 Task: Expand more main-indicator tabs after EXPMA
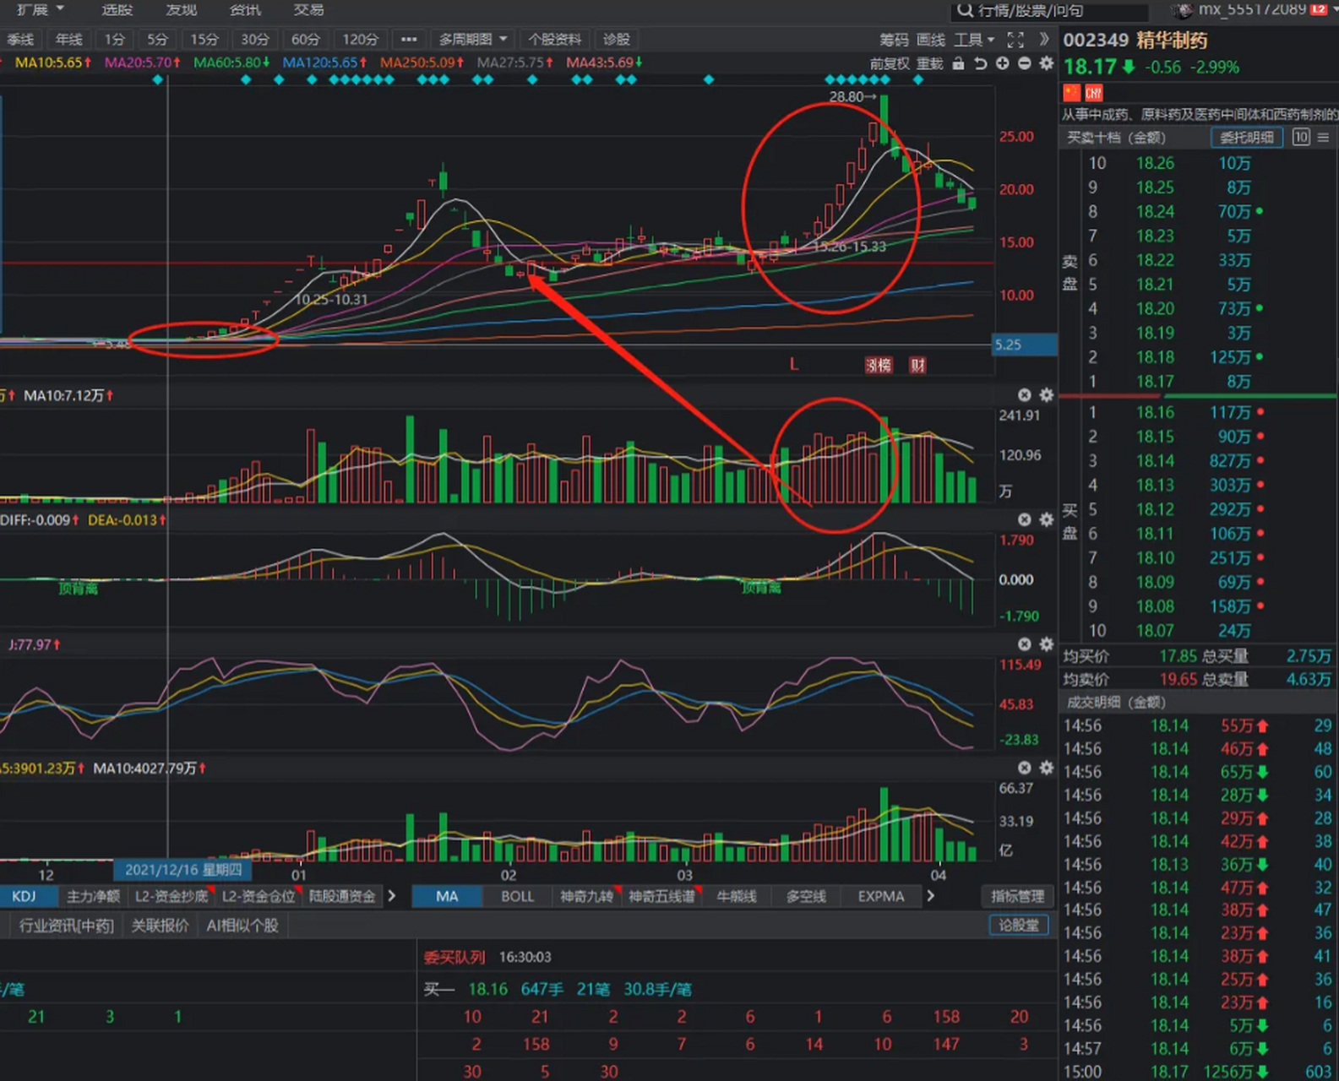coord(931,896)
